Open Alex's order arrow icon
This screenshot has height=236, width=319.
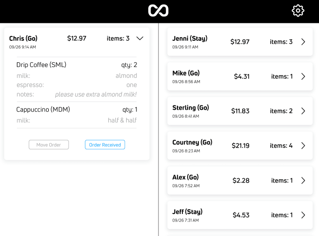point(303,181)
